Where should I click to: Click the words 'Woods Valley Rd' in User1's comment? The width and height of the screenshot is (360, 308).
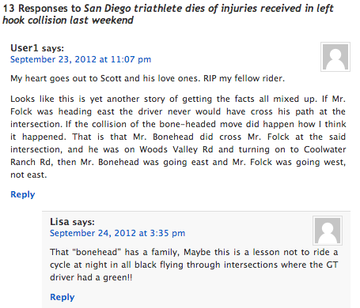[176, 149]
